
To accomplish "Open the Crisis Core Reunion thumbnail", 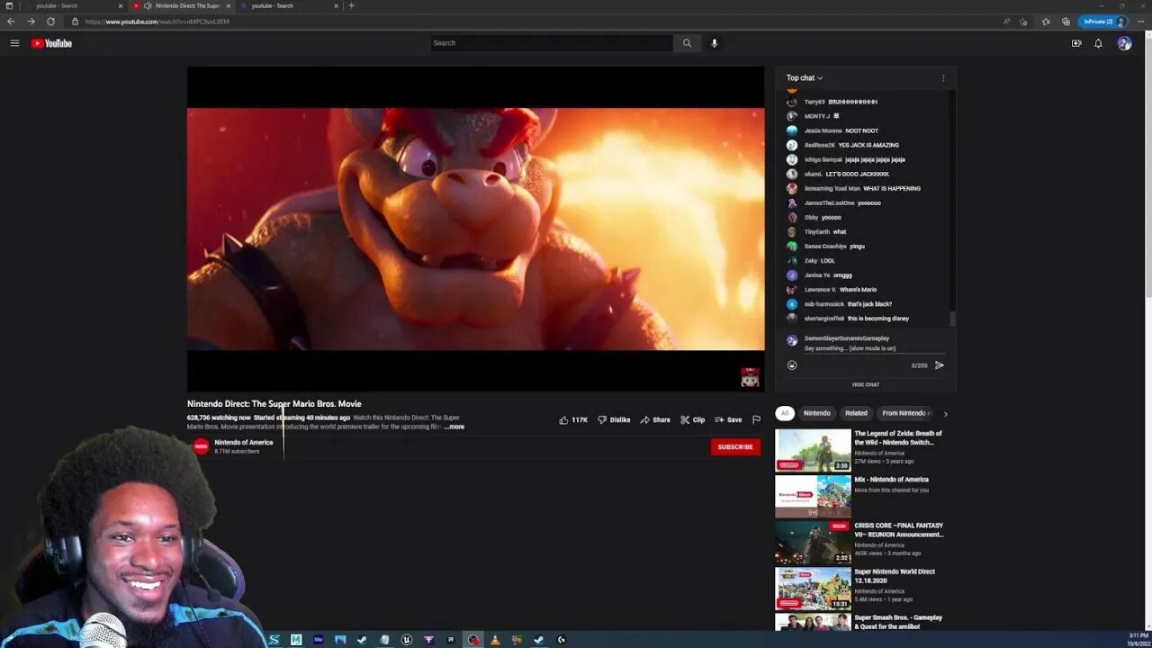I will click(813, 542).
